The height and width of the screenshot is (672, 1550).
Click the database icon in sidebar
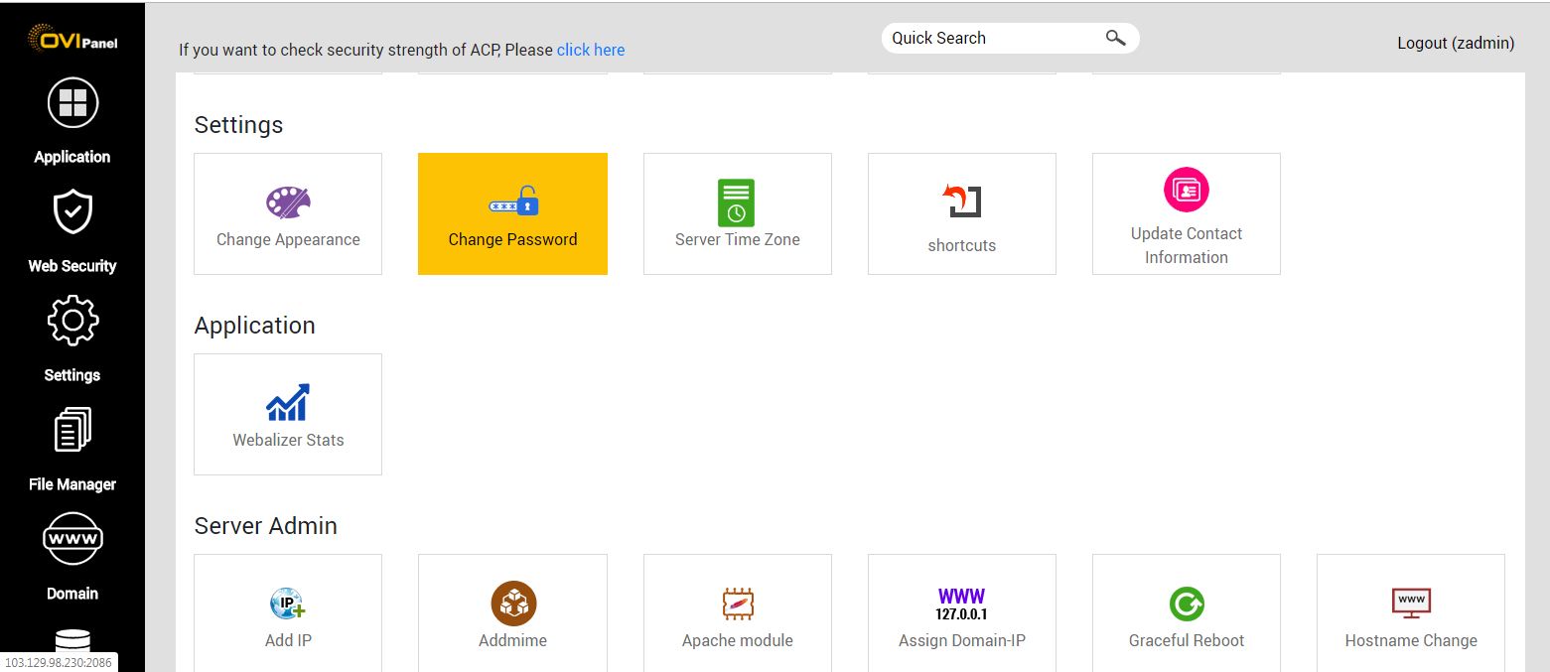(72, 643)
